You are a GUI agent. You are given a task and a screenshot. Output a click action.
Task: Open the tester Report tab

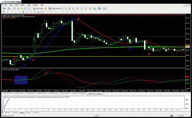pos(29,112)
